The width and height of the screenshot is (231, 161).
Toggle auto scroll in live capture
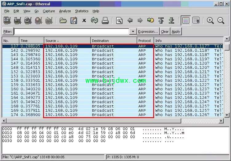tap(196, 21)
